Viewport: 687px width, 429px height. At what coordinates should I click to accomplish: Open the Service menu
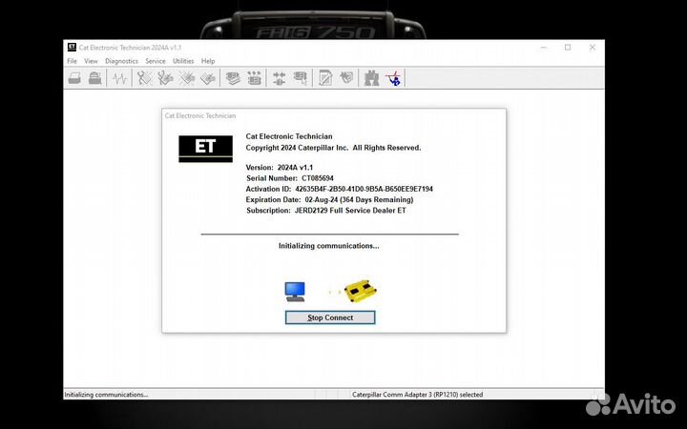coord(156,61)
